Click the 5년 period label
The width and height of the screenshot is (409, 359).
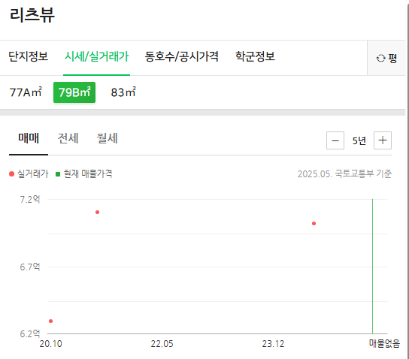click(x=359, y=140)
